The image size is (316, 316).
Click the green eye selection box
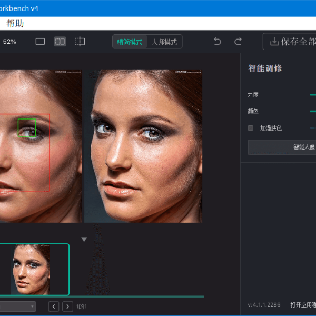26,128
